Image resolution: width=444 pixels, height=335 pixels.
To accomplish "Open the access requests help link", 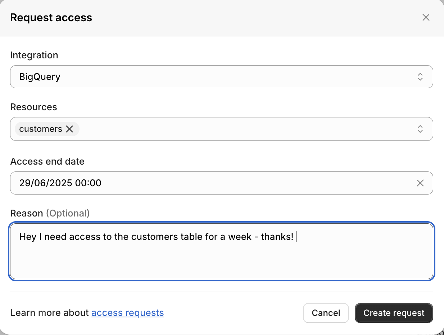I will 127,313.
